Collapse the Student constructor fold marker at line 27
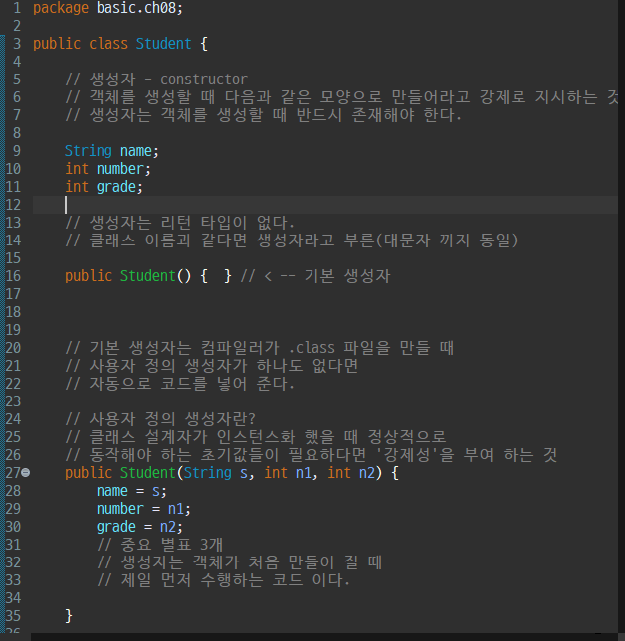This screenshot has width=625, height=641. click(25, 473)
